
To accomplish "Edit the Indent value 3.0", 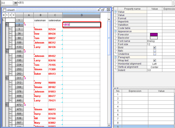I will point(154,70).
